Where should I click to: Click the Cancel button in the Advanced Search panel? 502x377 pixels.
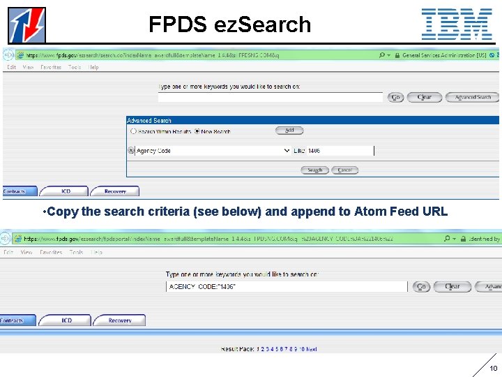(x=345, y=170)
